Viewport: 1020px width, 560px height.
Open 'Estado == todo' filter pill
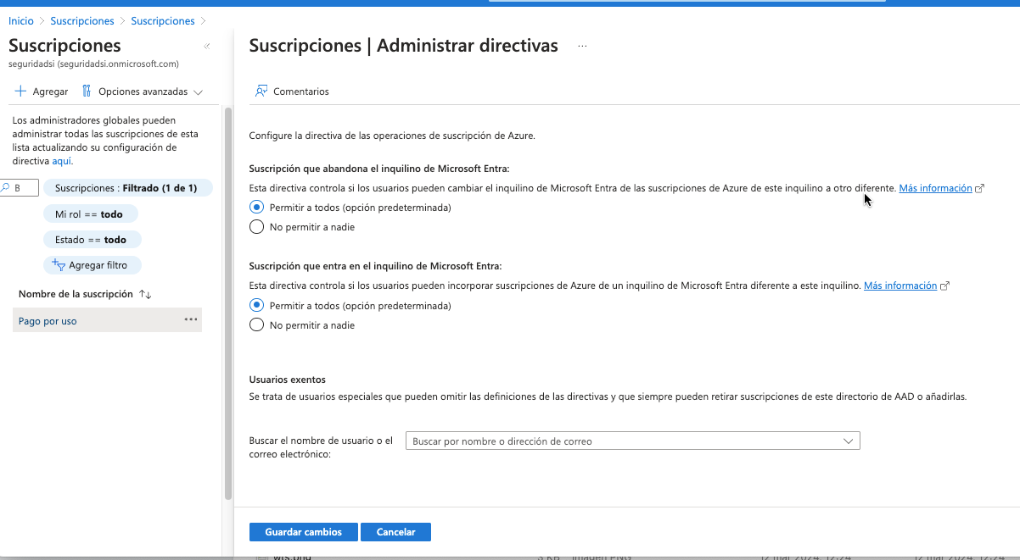(91, 240)
